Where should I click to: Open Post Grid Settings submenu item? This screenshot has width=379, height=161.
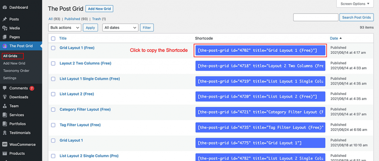10,78
